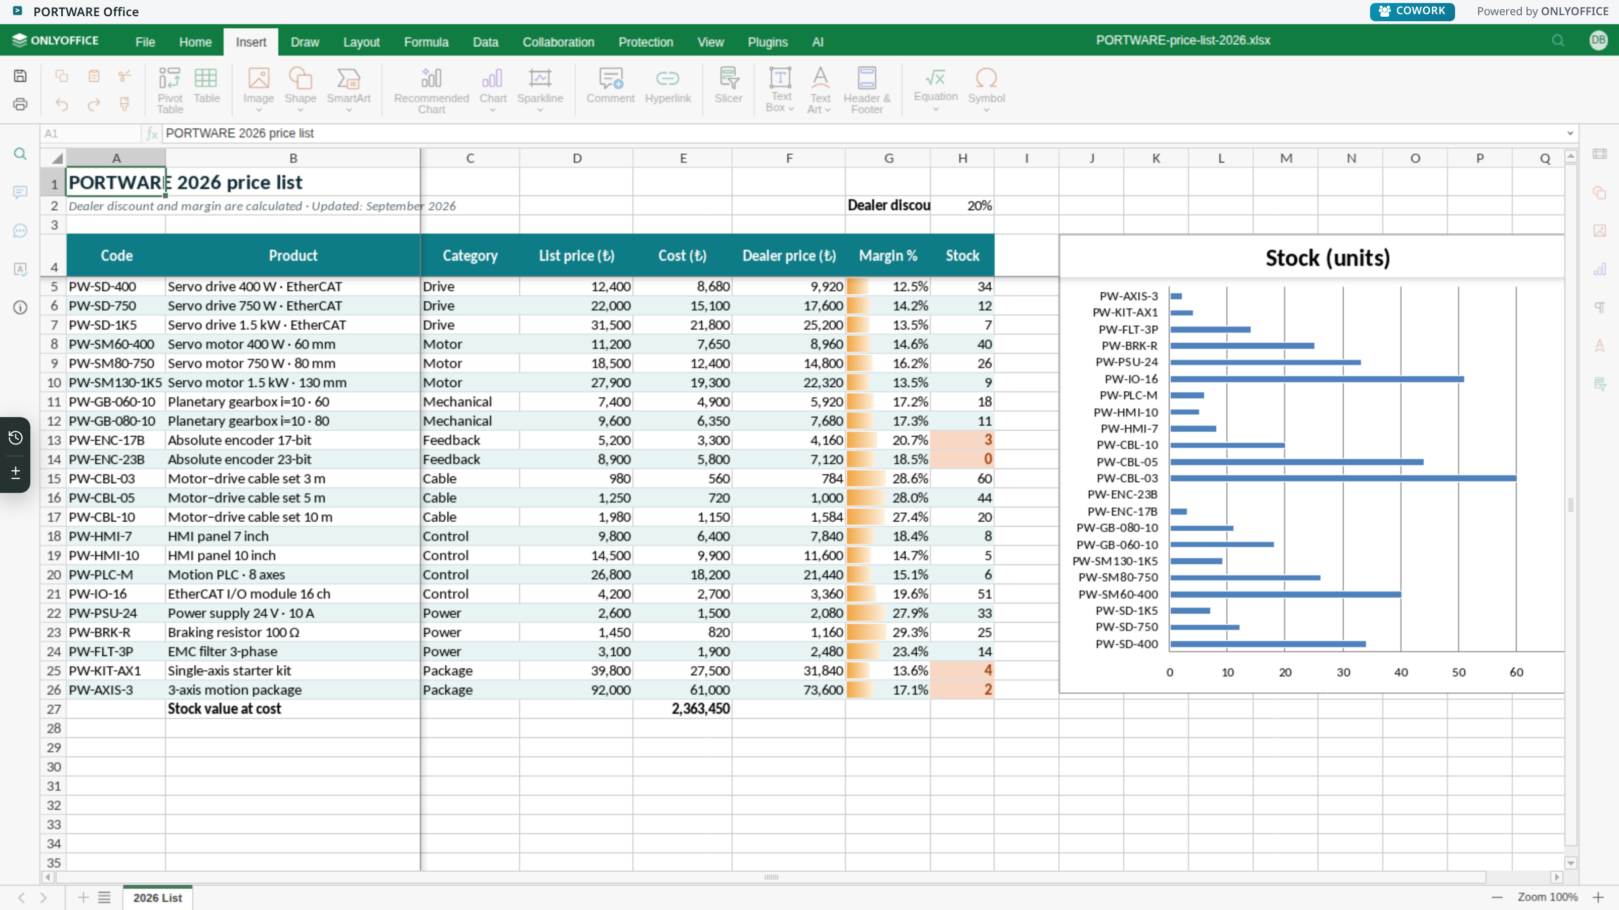Open the Comments panel in left sidebar
This screenshot has width=1619, height=910.
click(x=20, y=192)
